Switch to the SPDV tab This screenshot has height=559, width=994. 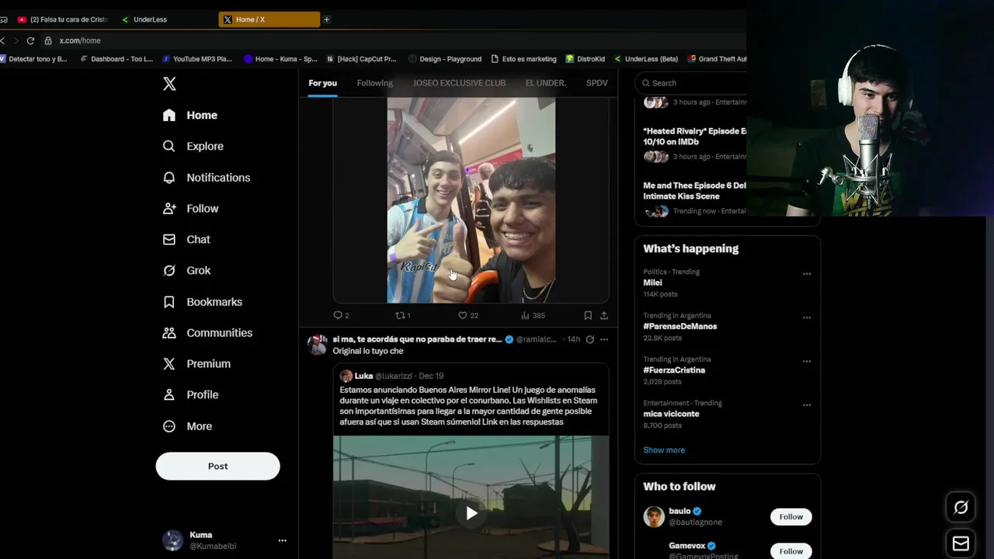point(596,83)
